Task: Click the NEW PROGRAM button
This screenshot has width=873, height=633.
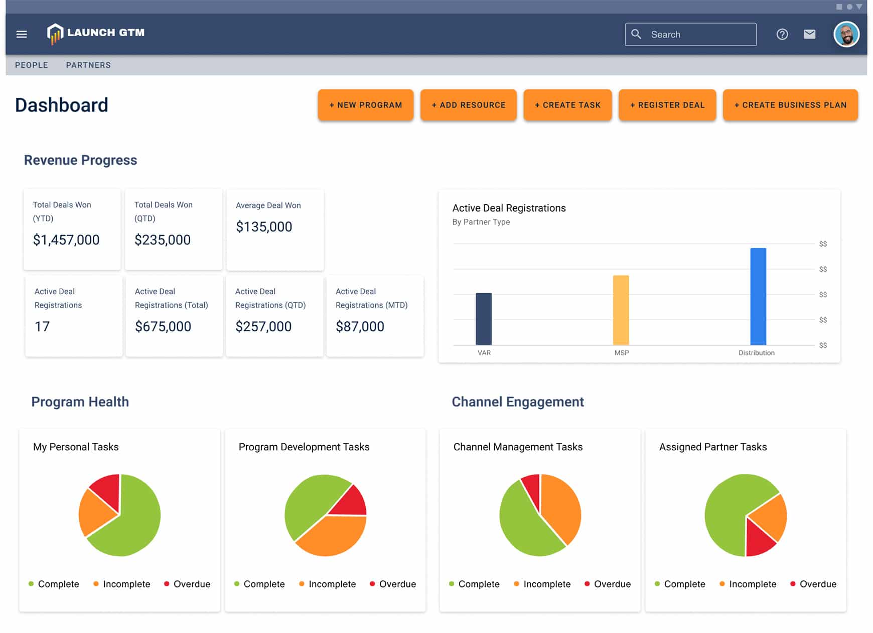Action: [x=365, y=105]
